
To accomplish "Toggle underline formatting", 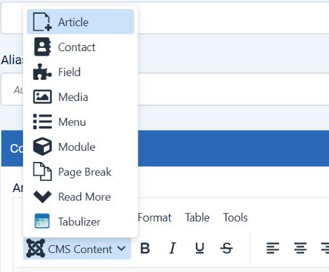I will (x=200, y=248).
